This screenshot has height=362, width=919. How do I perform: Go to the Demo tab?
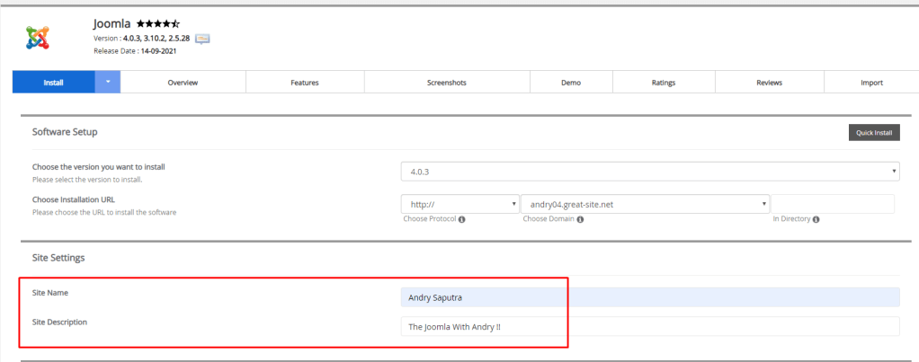tap(571, 83)
